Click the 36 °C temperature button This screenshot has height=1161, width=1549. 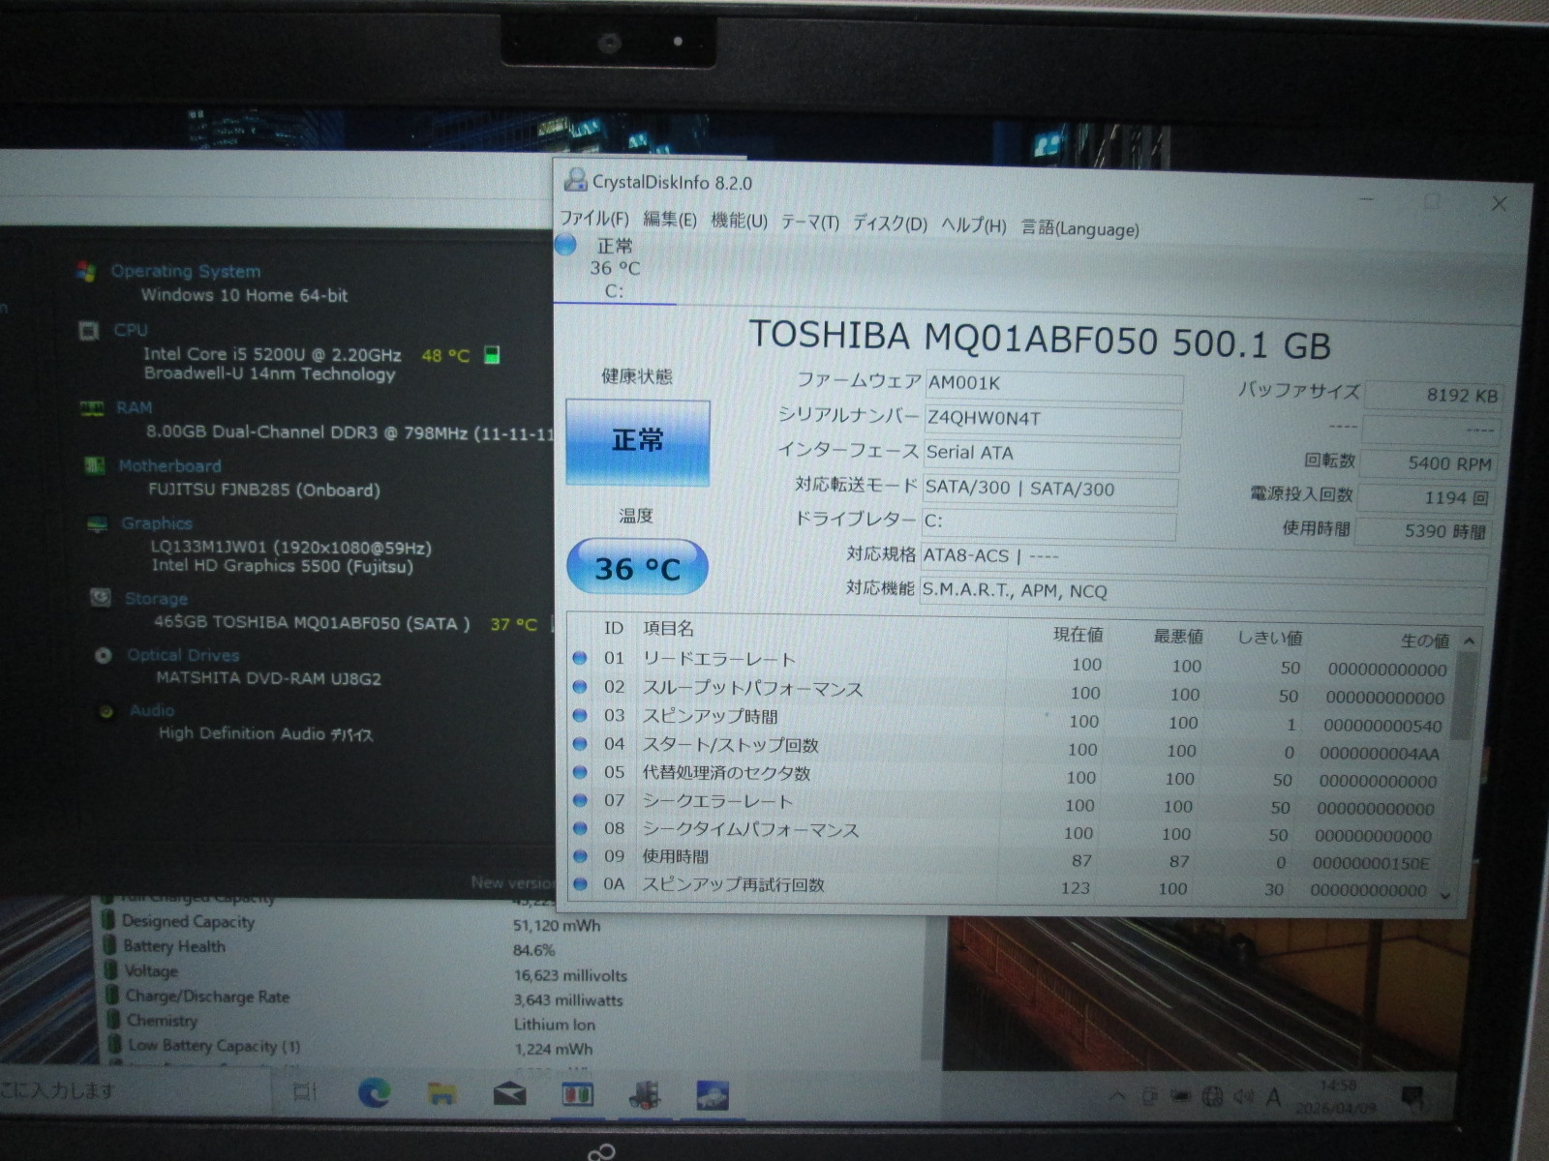point(637,568)
